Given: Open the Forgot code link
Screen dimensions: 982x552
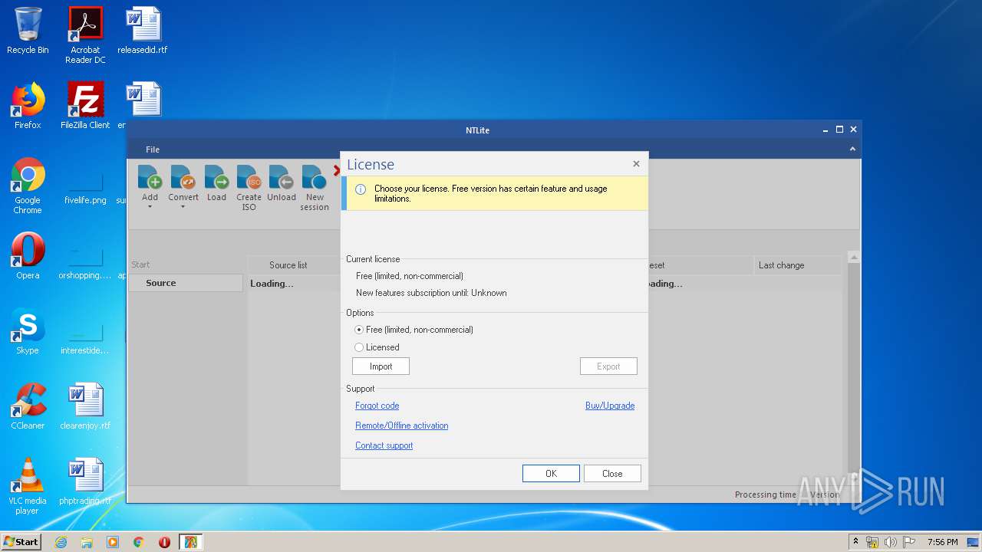Looking at the screenshot, I should [377, 406].
